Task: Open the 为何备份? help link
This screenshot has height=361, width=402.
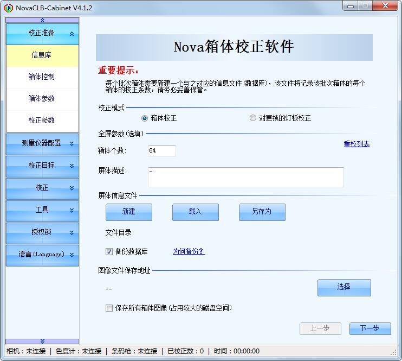Action: pyautogui.click(x=189, y=251)
